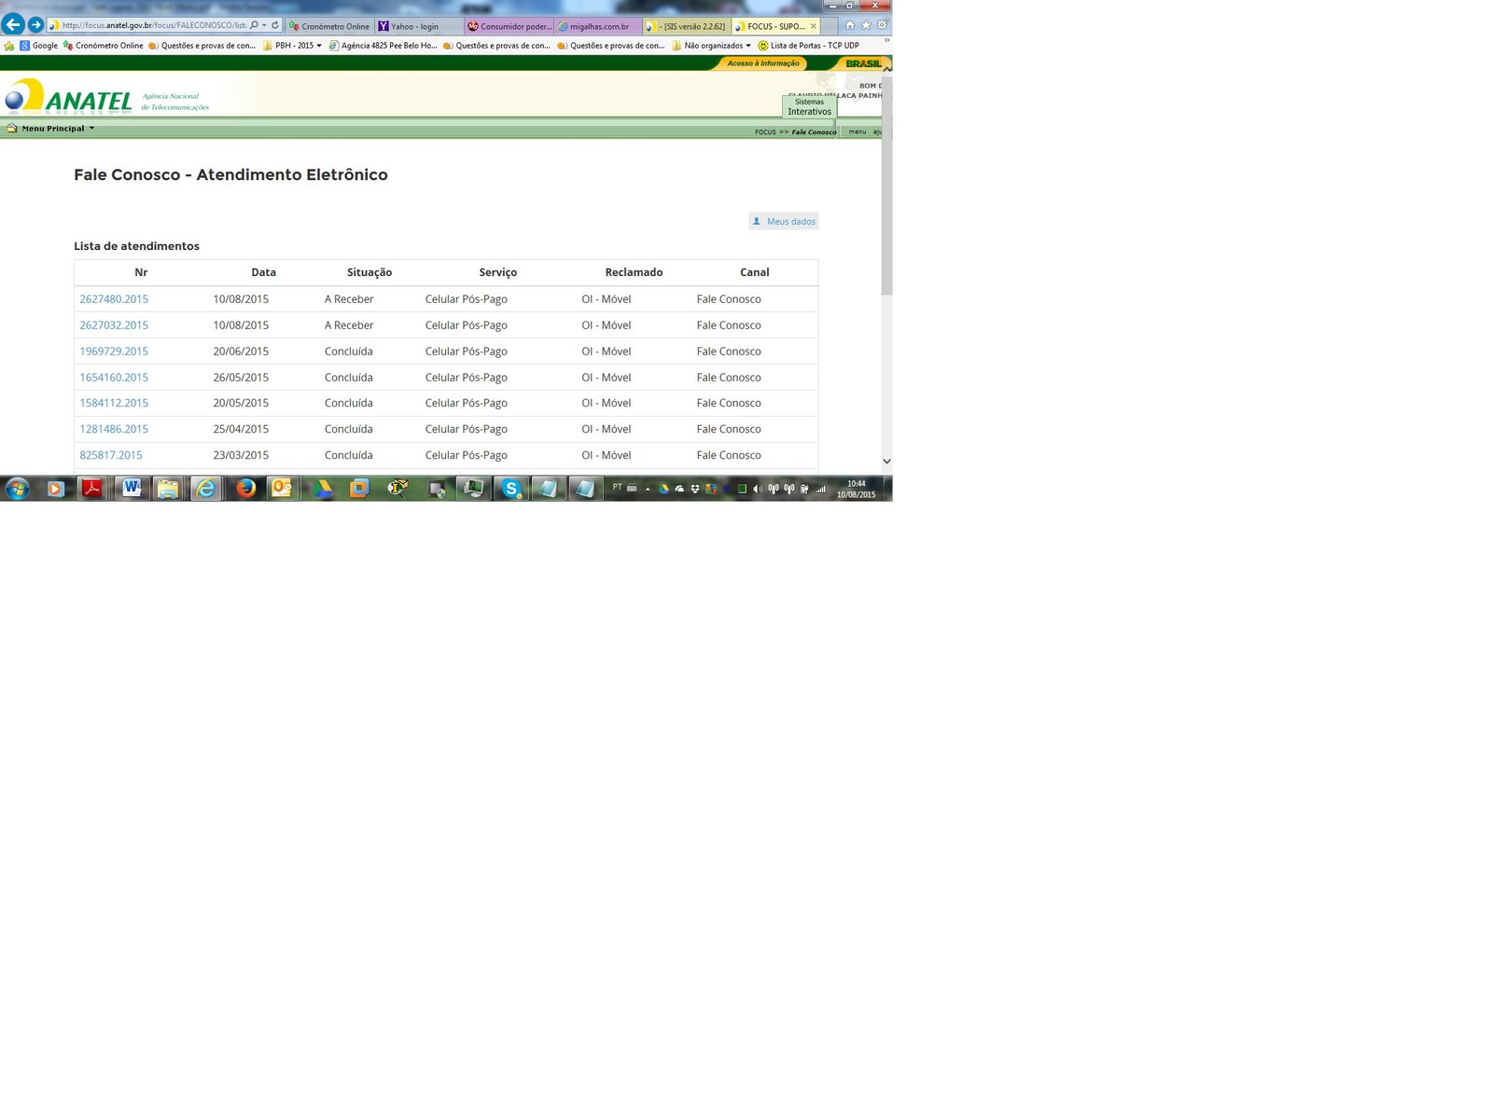Show hidden system tray icons arrow
This screenshot has height=1119, width=1493.
(x=648, y=489)
